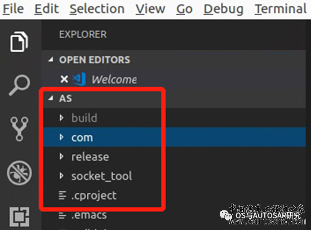Screen dimensions: 311x230
Task: Open the Selection menu
Action: (97, 9)
